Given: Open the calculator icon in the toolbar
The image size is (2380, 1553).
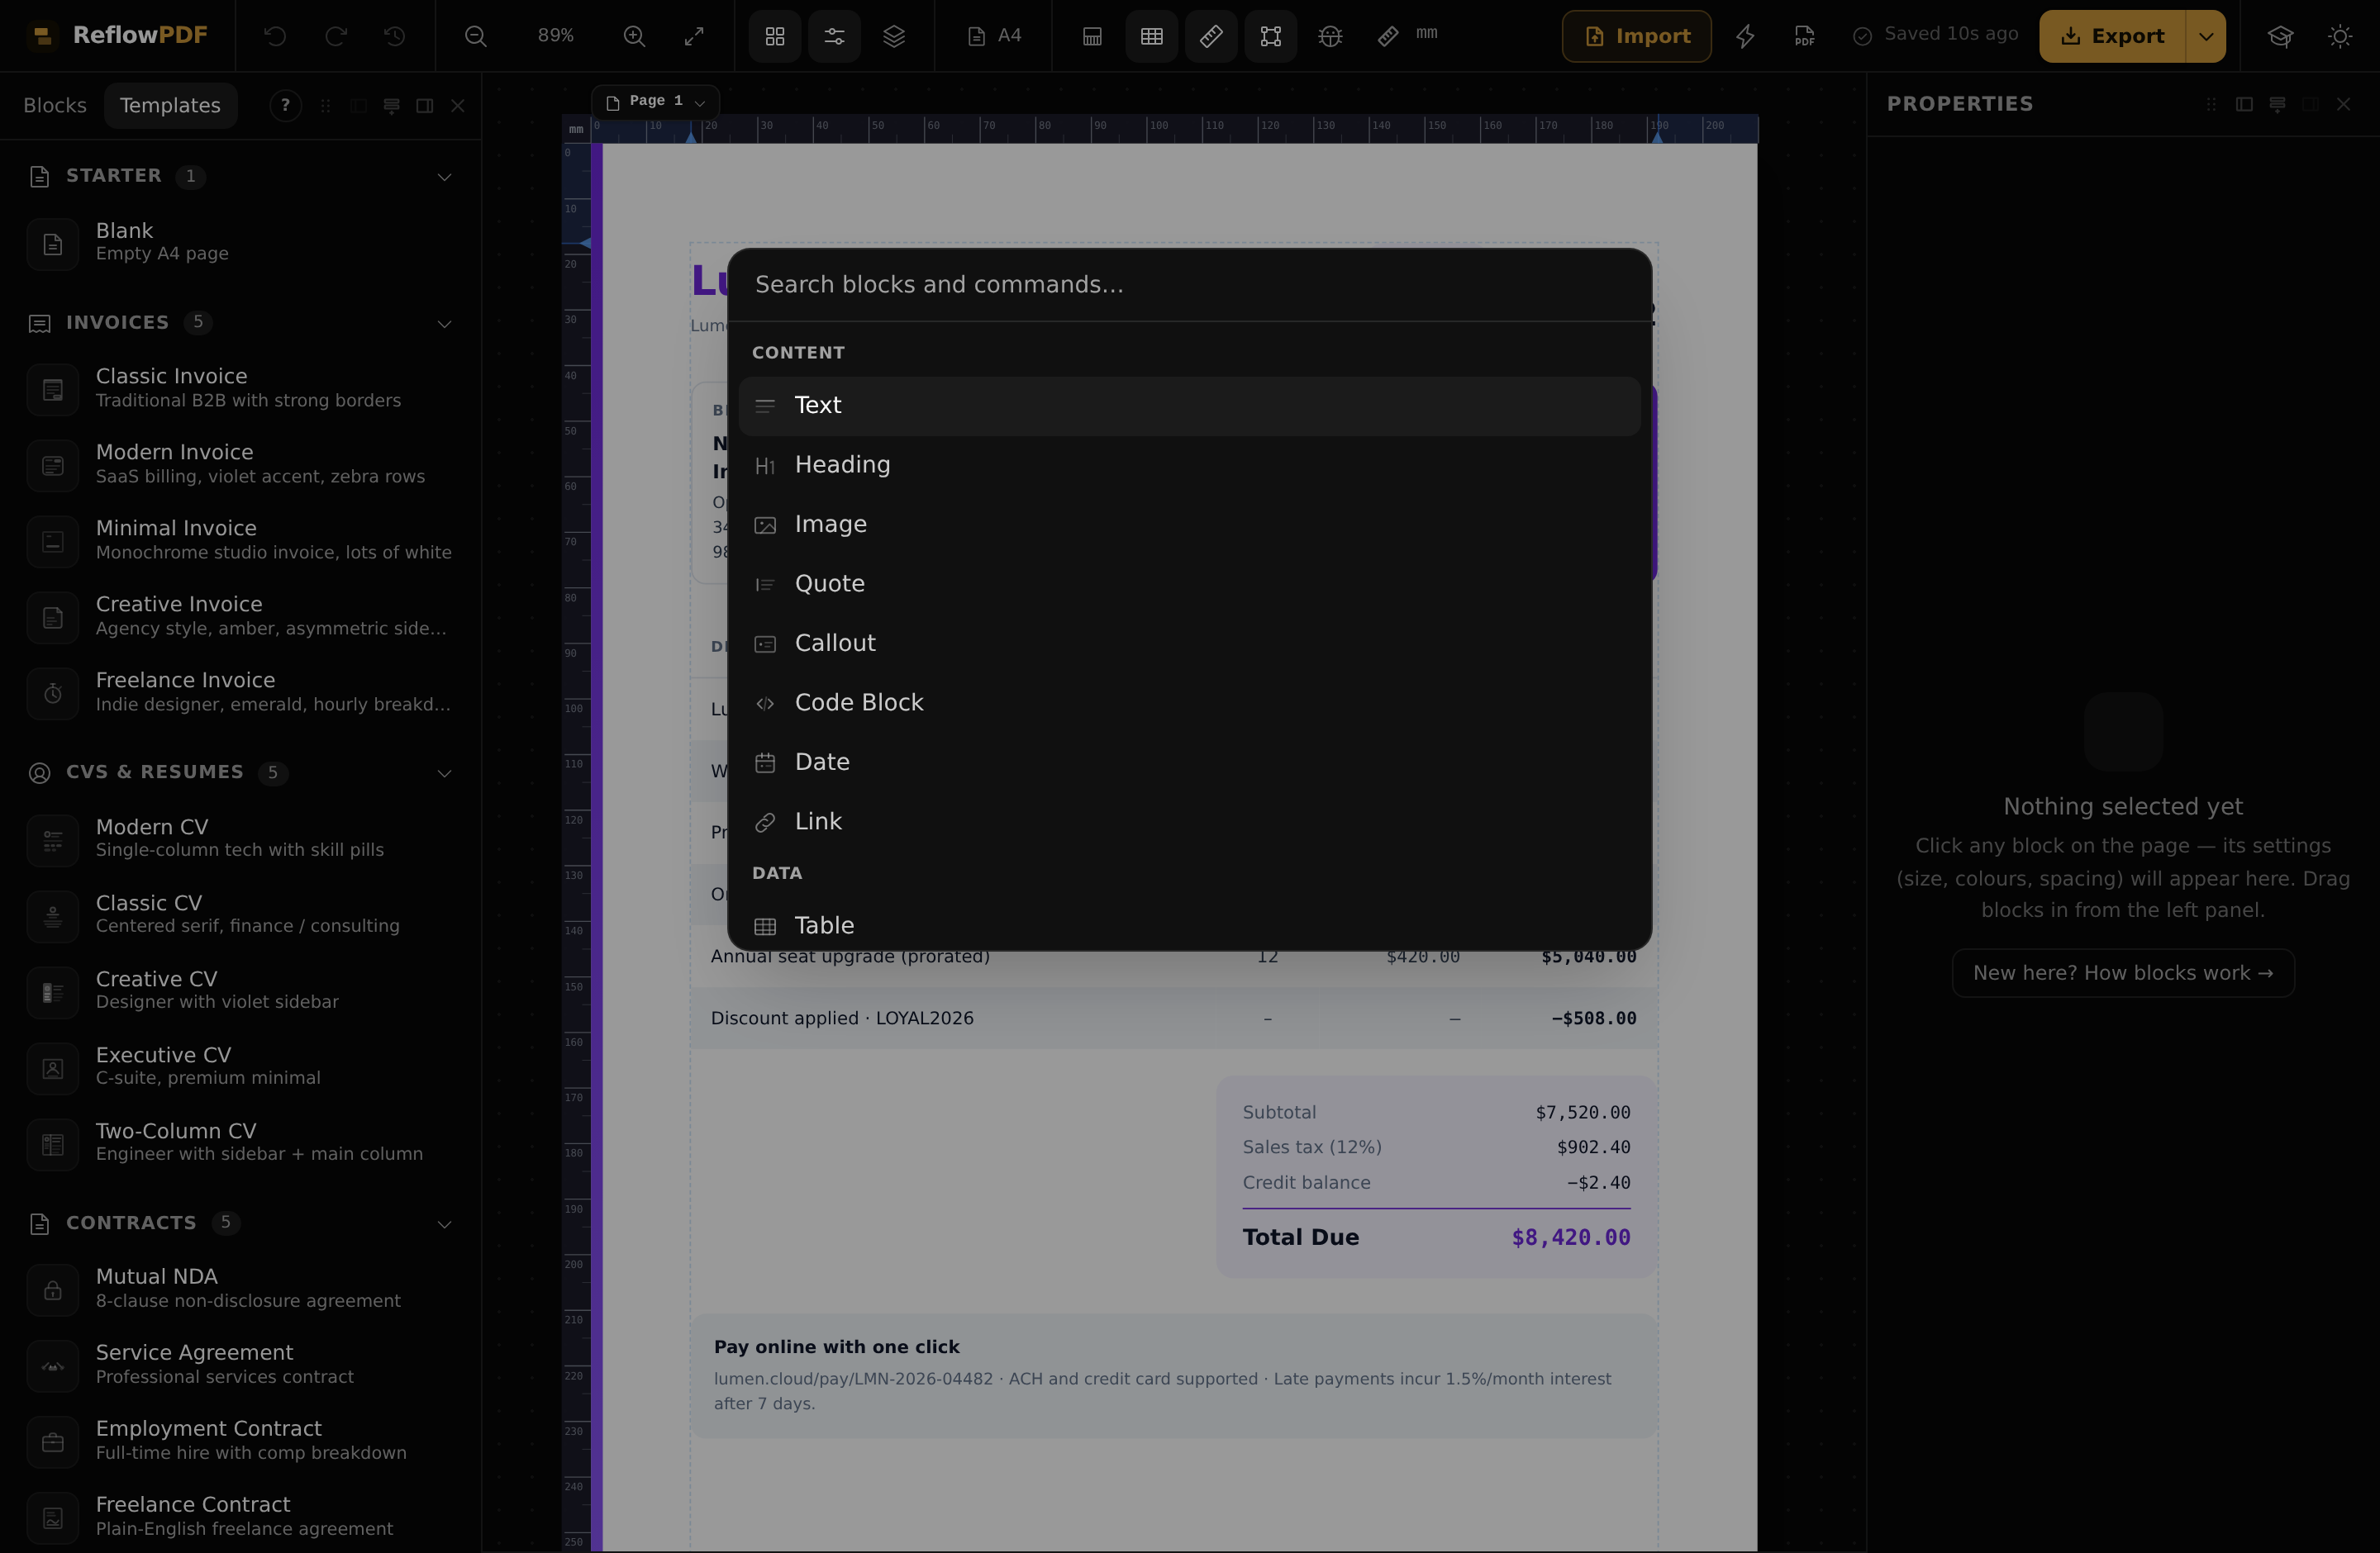Looking at the screenshot, I should [1092, 36].
